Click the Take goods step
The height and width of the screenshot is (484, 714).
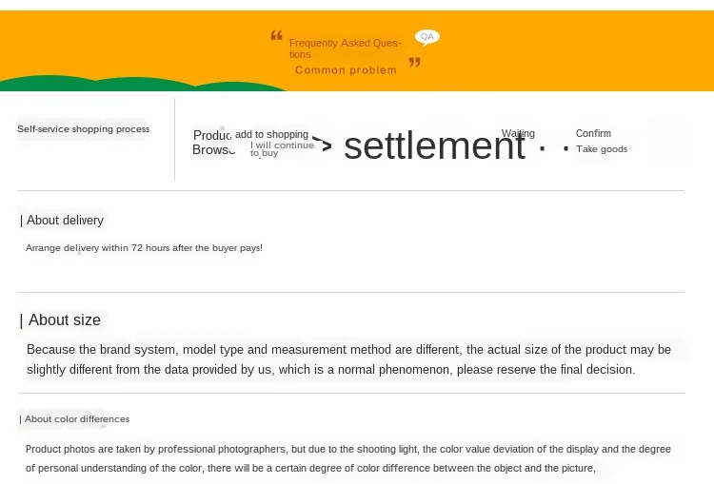click(x=602, y=149)
